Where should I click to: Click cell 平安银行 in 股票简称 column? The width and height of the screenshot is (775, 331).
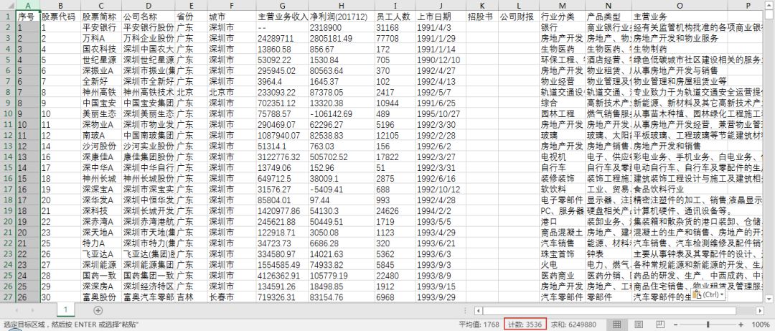tap(101, 27)
